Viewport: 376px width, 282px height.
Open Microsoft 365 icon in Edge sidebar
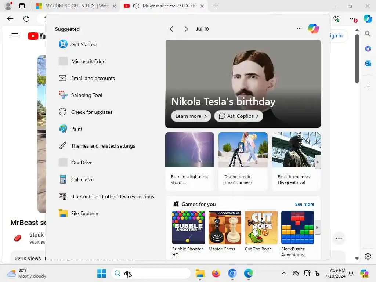click(x=368, y=49)
